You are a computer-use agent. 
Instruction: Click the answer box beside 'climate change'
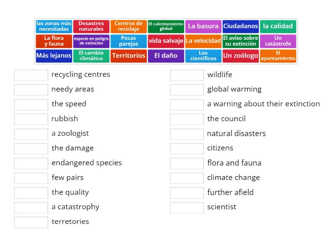coord(187,178)
